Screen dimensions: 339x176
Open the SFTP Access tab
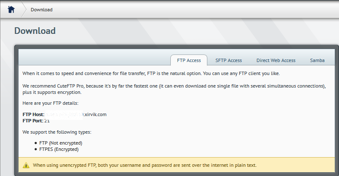tap(228, 60)
